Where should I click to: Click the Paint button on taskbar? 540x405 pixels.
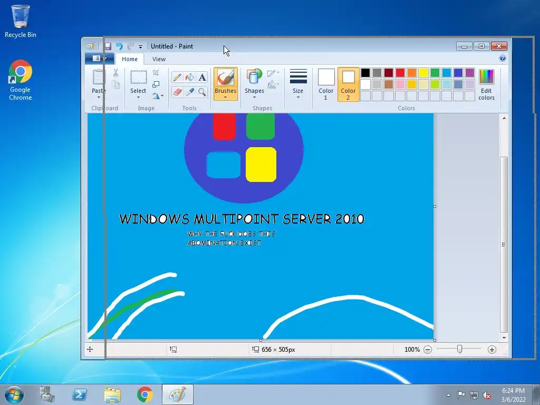point(178,394)
